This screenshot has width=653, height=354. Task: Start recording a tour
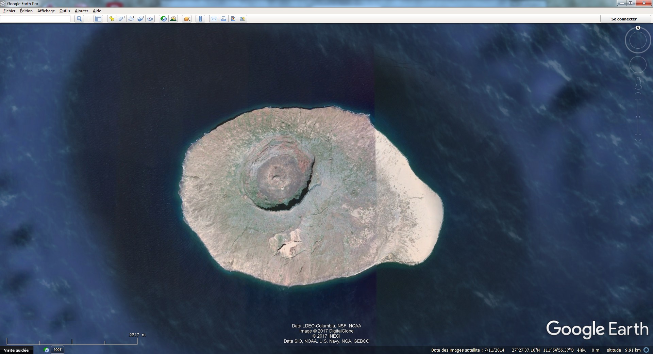click(150, 19)
